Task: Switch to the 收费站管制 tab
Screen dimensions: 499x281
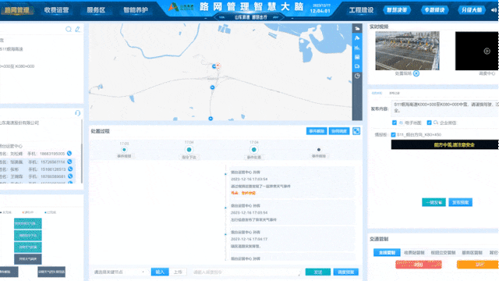Action: coord(414,253)
